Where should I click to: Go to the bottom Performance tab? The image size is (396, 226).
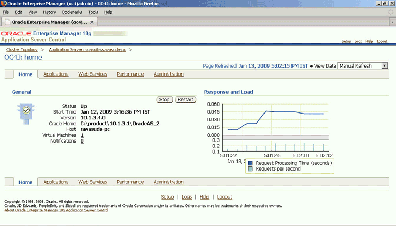130,182
